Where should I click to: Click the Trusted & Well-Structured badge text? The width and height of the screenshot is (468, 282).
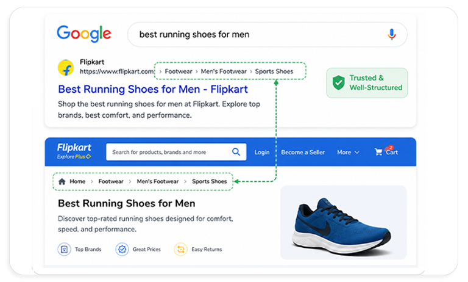tap(376, 83)
